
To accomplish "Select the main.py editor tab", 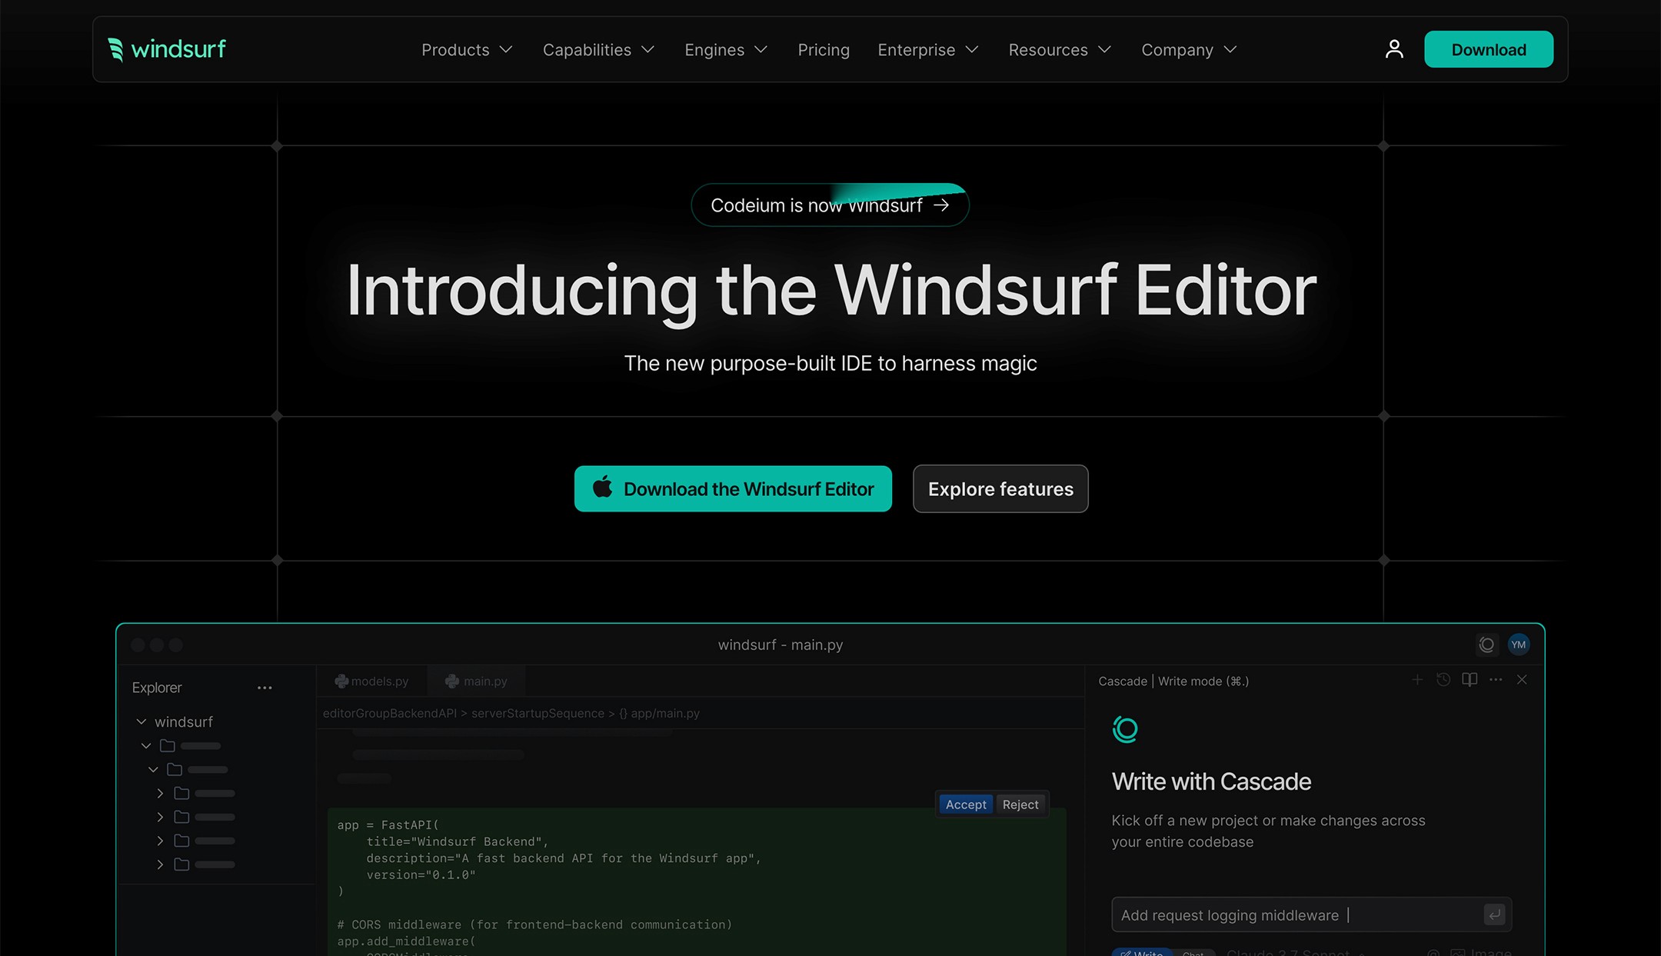I will [x=477, y=681].
